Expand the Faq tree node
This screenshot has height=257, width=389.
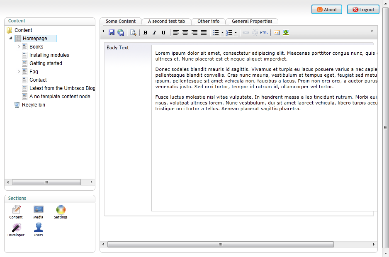[x=19, y=72]
